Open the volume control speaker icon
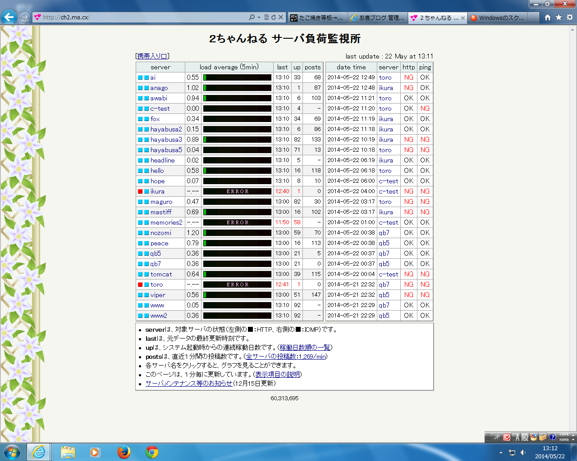 click(523, 452)
